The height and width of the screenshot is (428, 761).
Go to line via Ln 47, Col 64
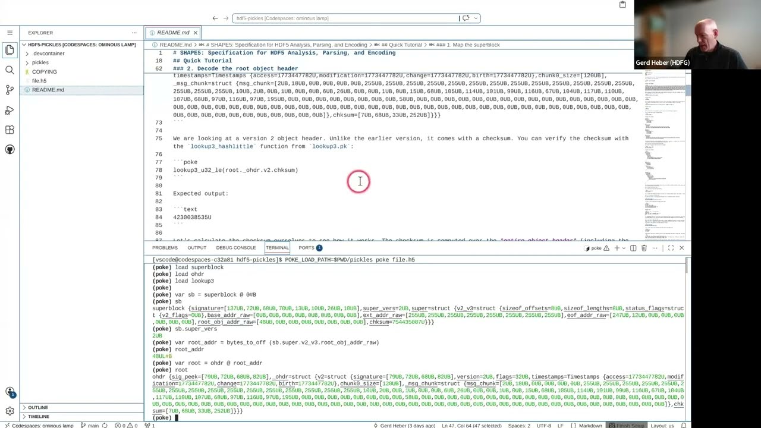click(472, 426)
